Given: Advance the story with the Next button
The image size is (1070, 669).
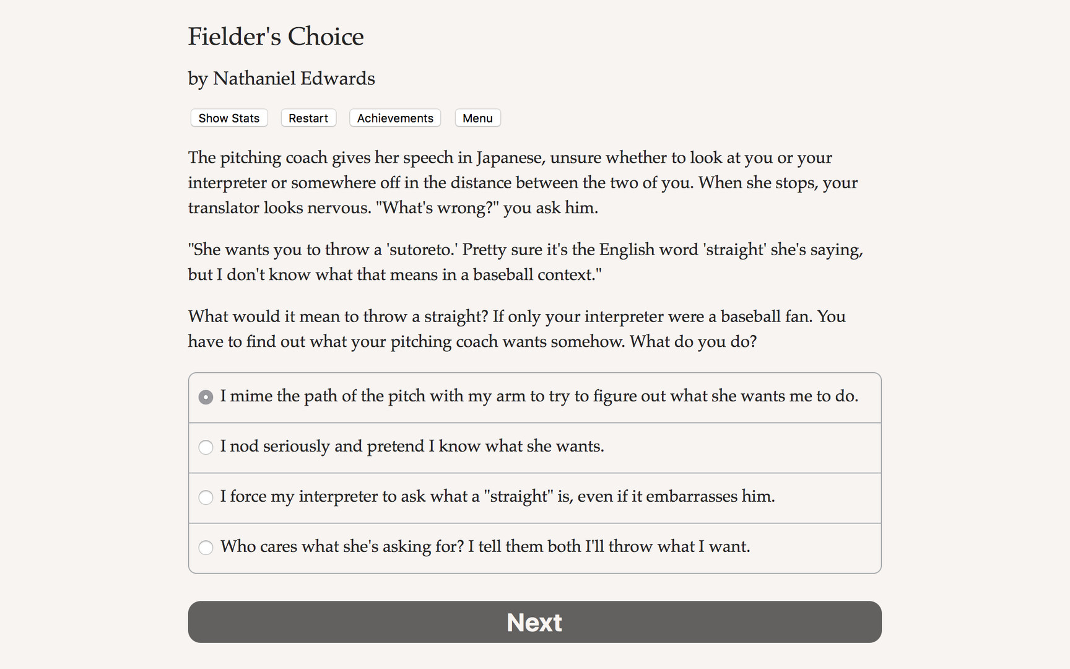Looking at the screenshot, I should 534,622.
